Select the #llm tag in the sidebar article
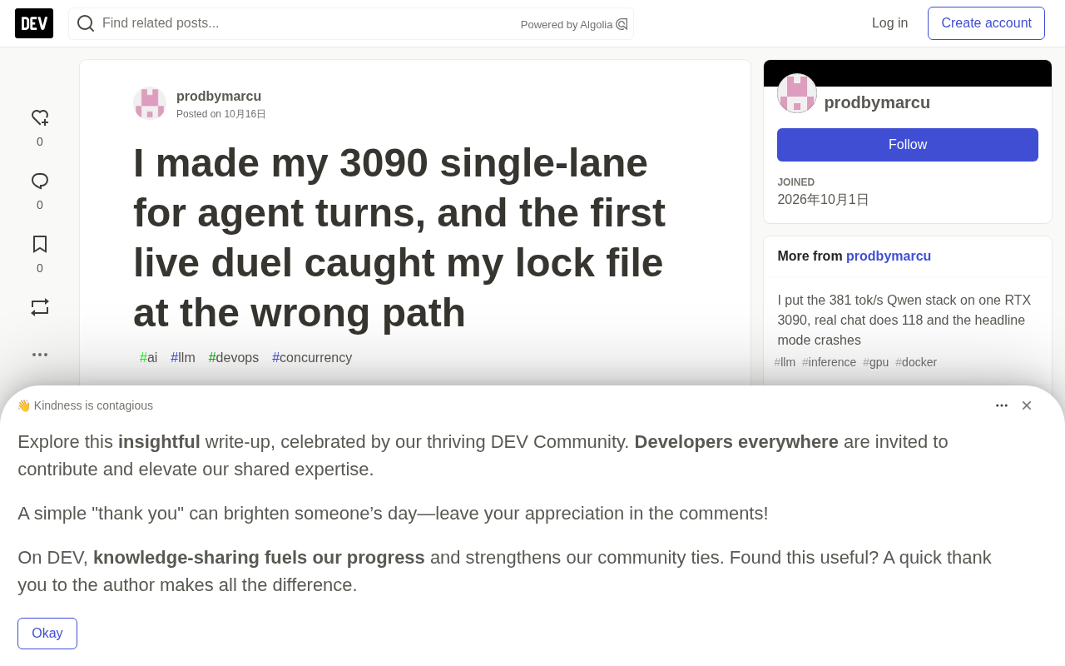 785,362
